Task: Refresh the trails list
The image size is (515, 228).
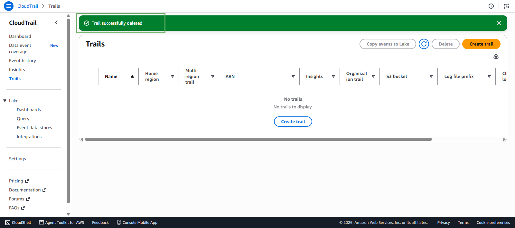Action: pos(424,44)
